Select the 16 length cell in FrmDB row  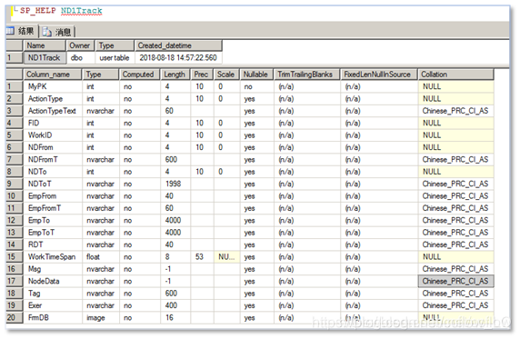tap(175, 318)
